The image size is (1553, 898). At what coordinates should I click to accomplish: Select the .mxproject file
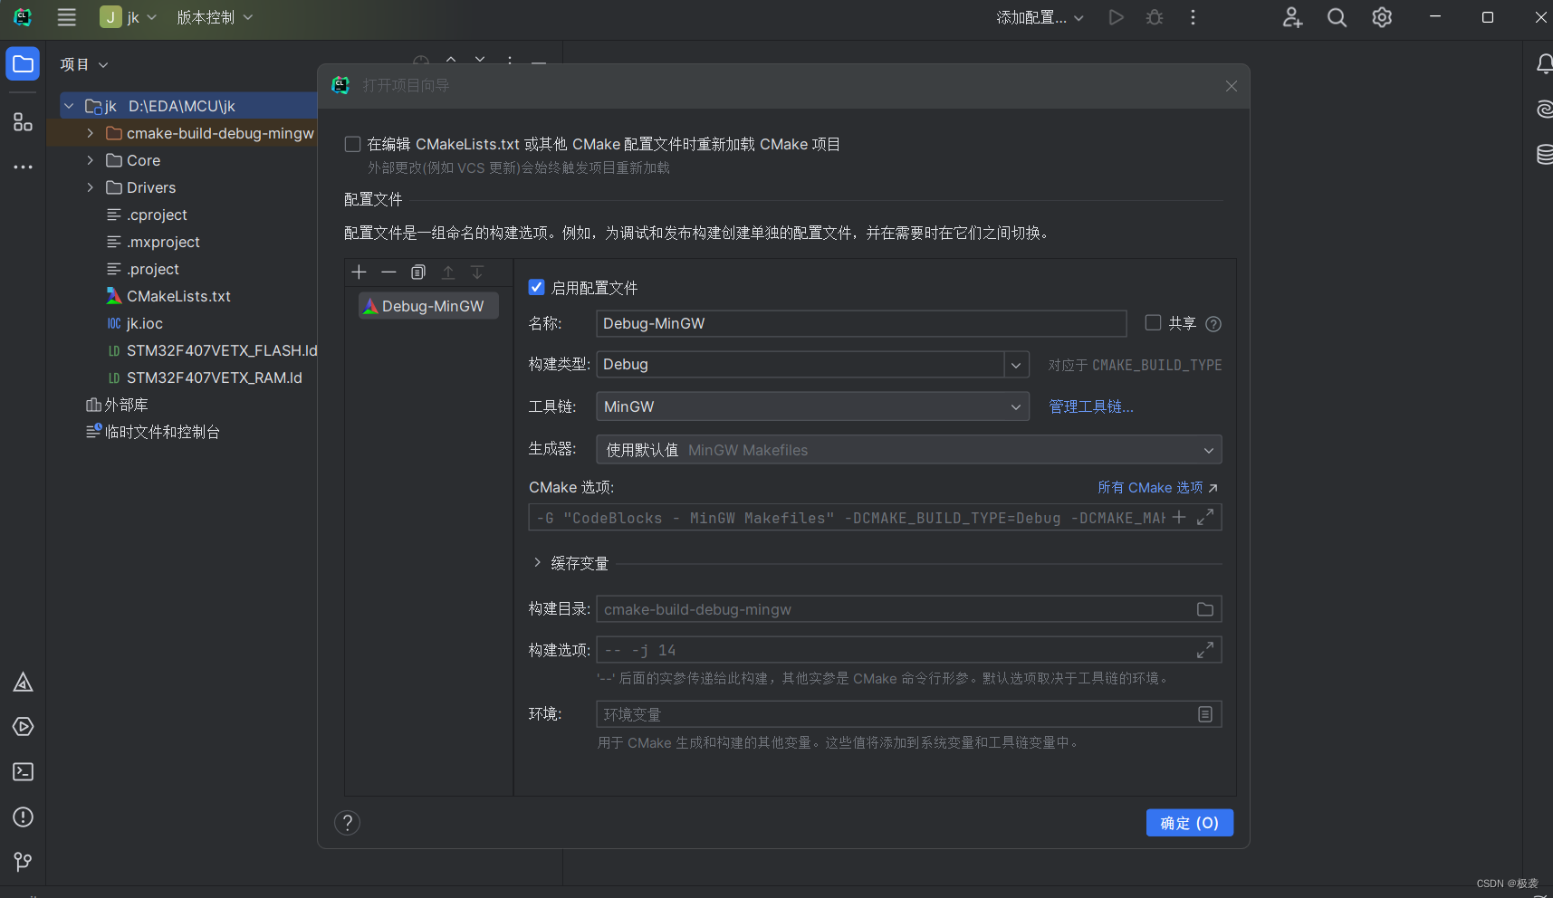pyautogui.click(x=163, y=242)
